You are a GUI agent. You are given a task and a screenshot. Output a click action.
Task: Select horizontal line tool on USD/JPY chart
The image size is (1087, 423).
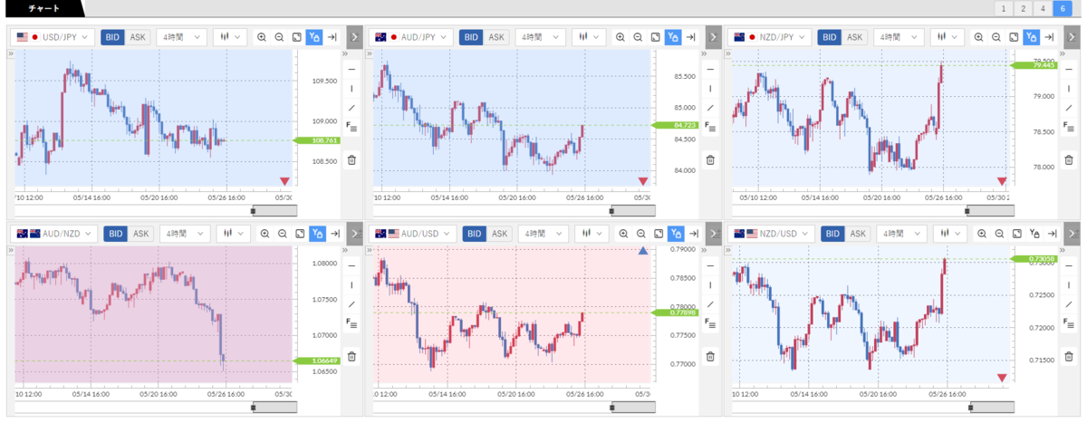coord(351,69)
